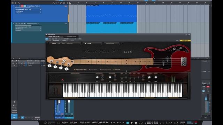Click the 120.00 tempo value
This screenshot has height=125, width=223.
point(182,122)
